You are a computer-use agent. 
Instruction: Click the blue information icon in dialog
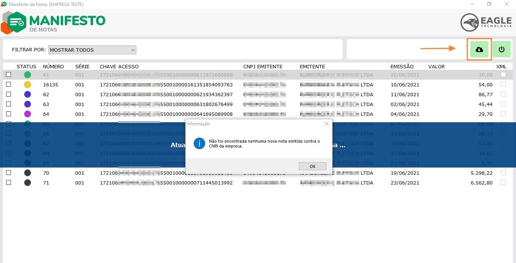point(199,143)
